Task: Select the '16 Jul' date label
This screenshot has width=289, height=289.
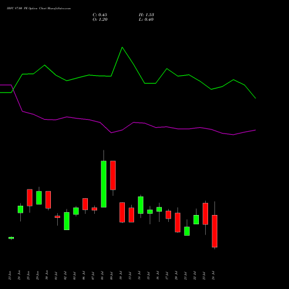Action: coord(158,275)
